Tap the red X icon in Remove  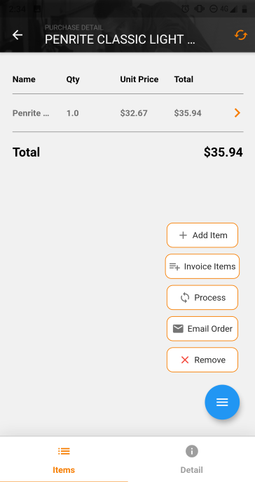pos(185,360)
